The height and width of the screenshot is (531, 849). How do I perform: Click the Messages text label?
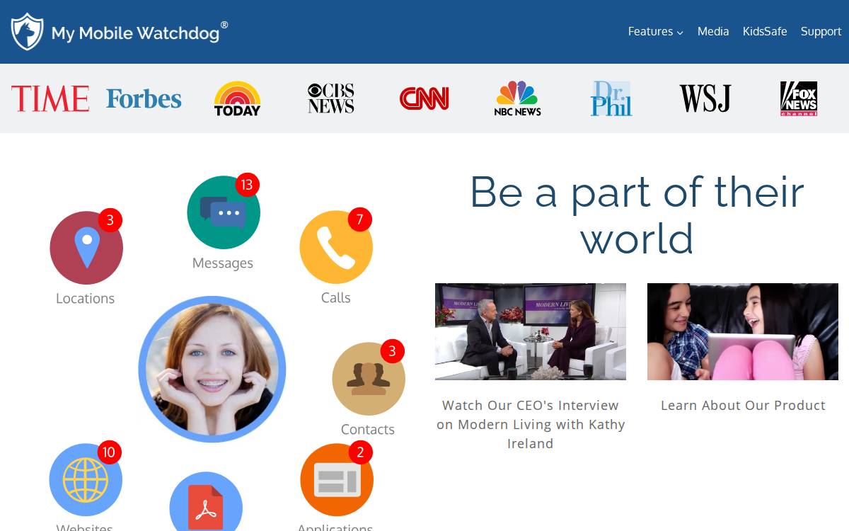[223, 263]
